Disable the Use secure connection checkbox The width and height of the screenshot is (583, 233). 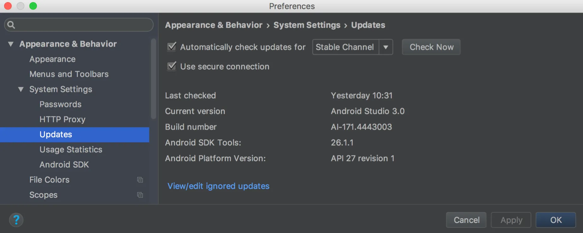pos(172,66)
